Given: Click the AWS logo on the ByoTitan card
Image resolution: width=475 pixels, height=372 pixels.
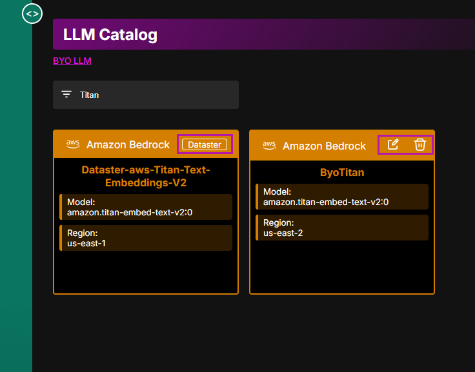Looking at the screenshot, I should coord(269,145).
